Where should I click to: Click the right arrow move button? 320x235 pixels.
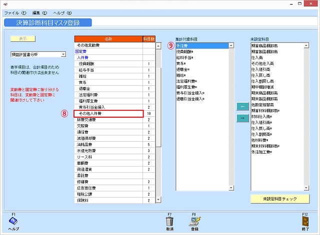tap(242, 118)
